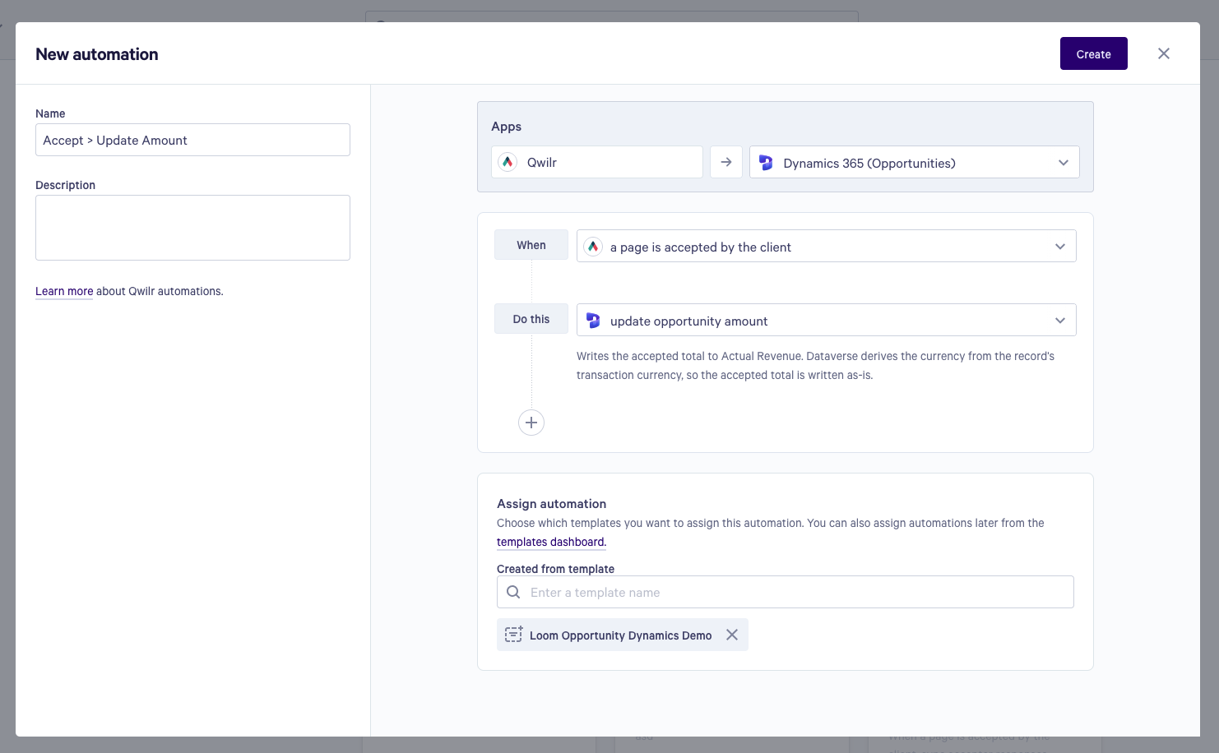Focus the Description text area

coord(192,228)
